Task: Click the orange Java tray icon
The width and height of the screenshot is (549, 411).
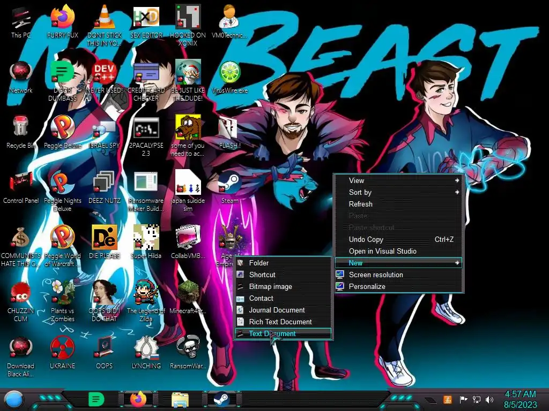Action: tap(448, 399)
